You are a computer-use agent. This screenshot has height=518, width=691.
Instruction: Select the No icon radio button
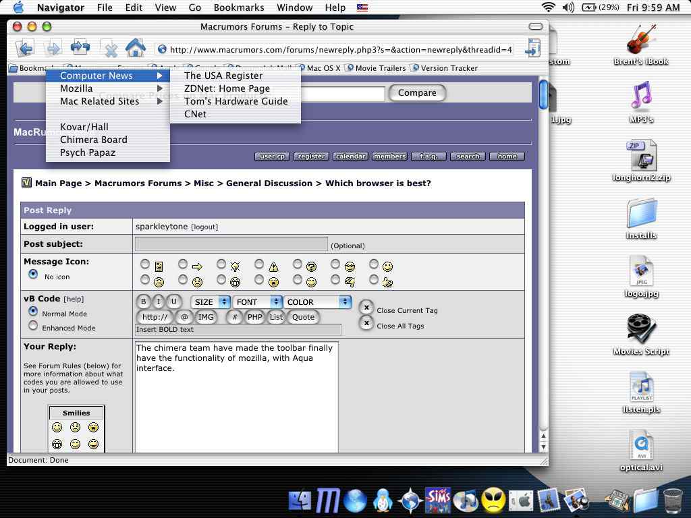click(33, 274)
